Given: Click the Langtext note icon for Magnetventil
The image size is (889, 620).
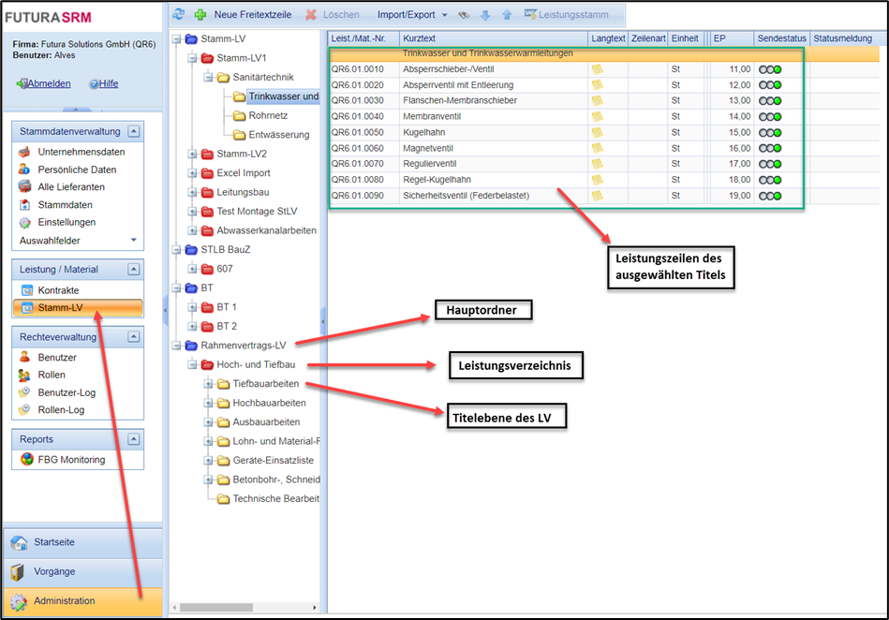Looking at the screenshot, I should pyautogui.click(x=597, y=148).
